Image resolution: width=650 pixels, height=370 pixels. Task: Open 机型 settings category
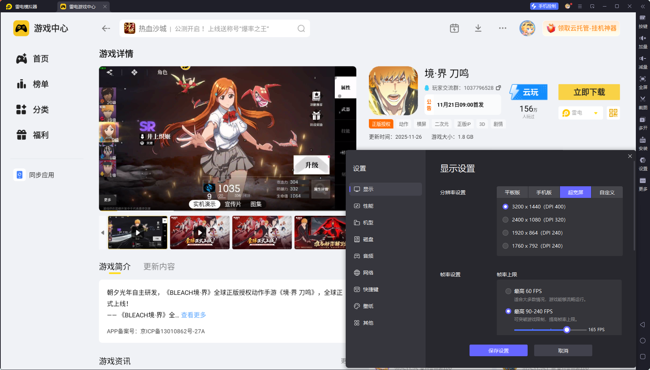click(x=386, y=223)
